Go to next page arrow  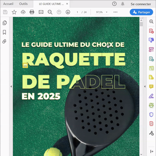[x=68, y=12]
